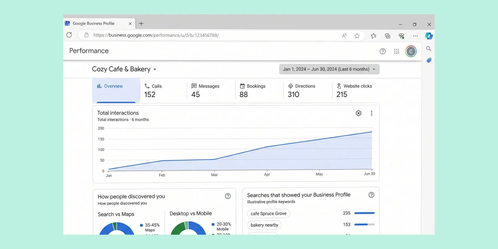Select the 'bakery nearby' keyword chip

264,225
